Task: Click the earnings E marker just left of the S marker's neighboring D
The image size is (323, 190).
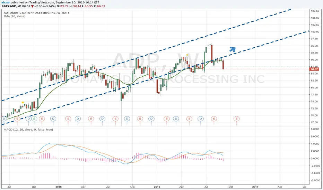Action: [17, 118]
